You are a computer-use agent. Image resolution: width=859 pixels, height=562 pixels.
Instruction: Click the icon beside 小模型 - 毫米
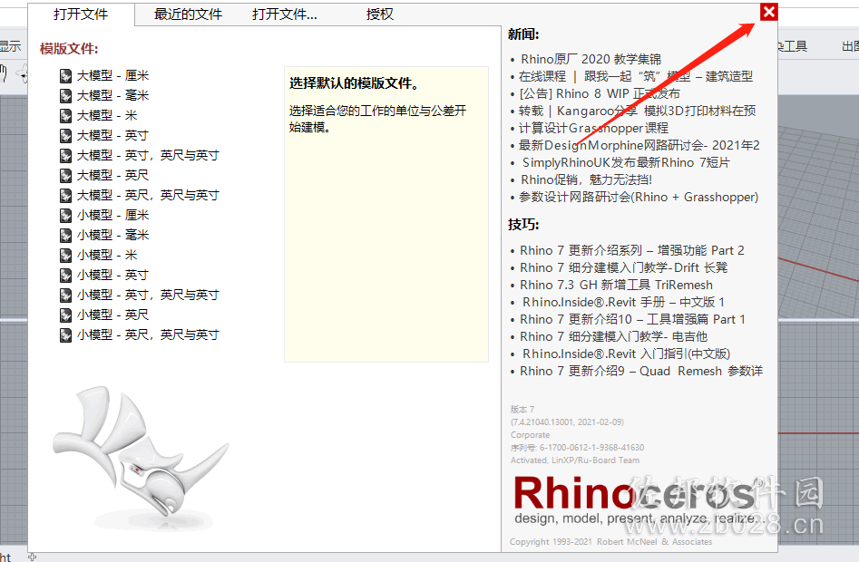pos(65,236)
